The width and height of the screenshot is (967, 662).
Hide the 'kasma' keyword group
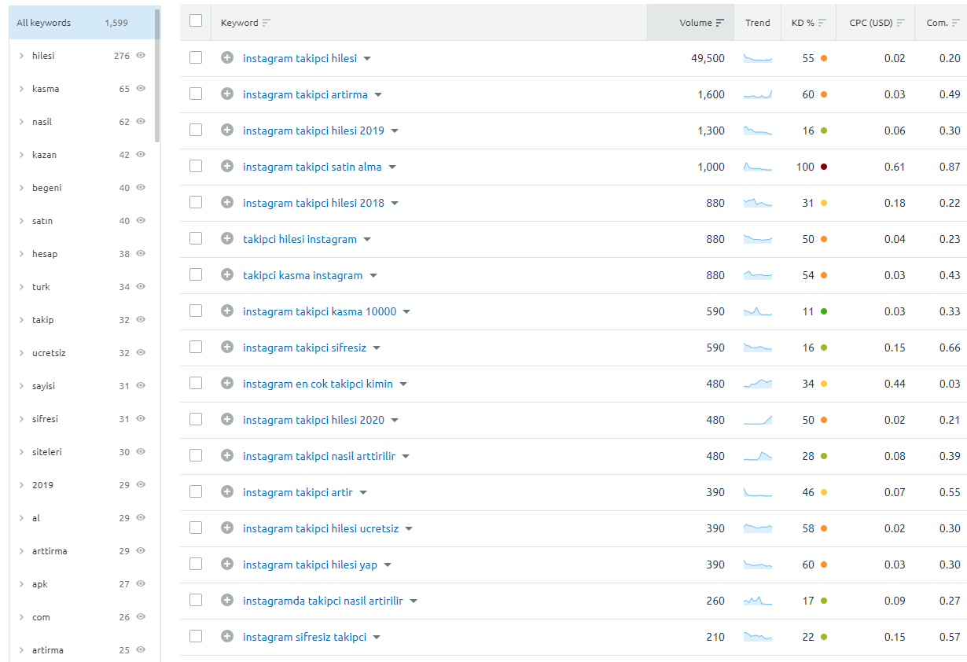click(x=141, y=89)
